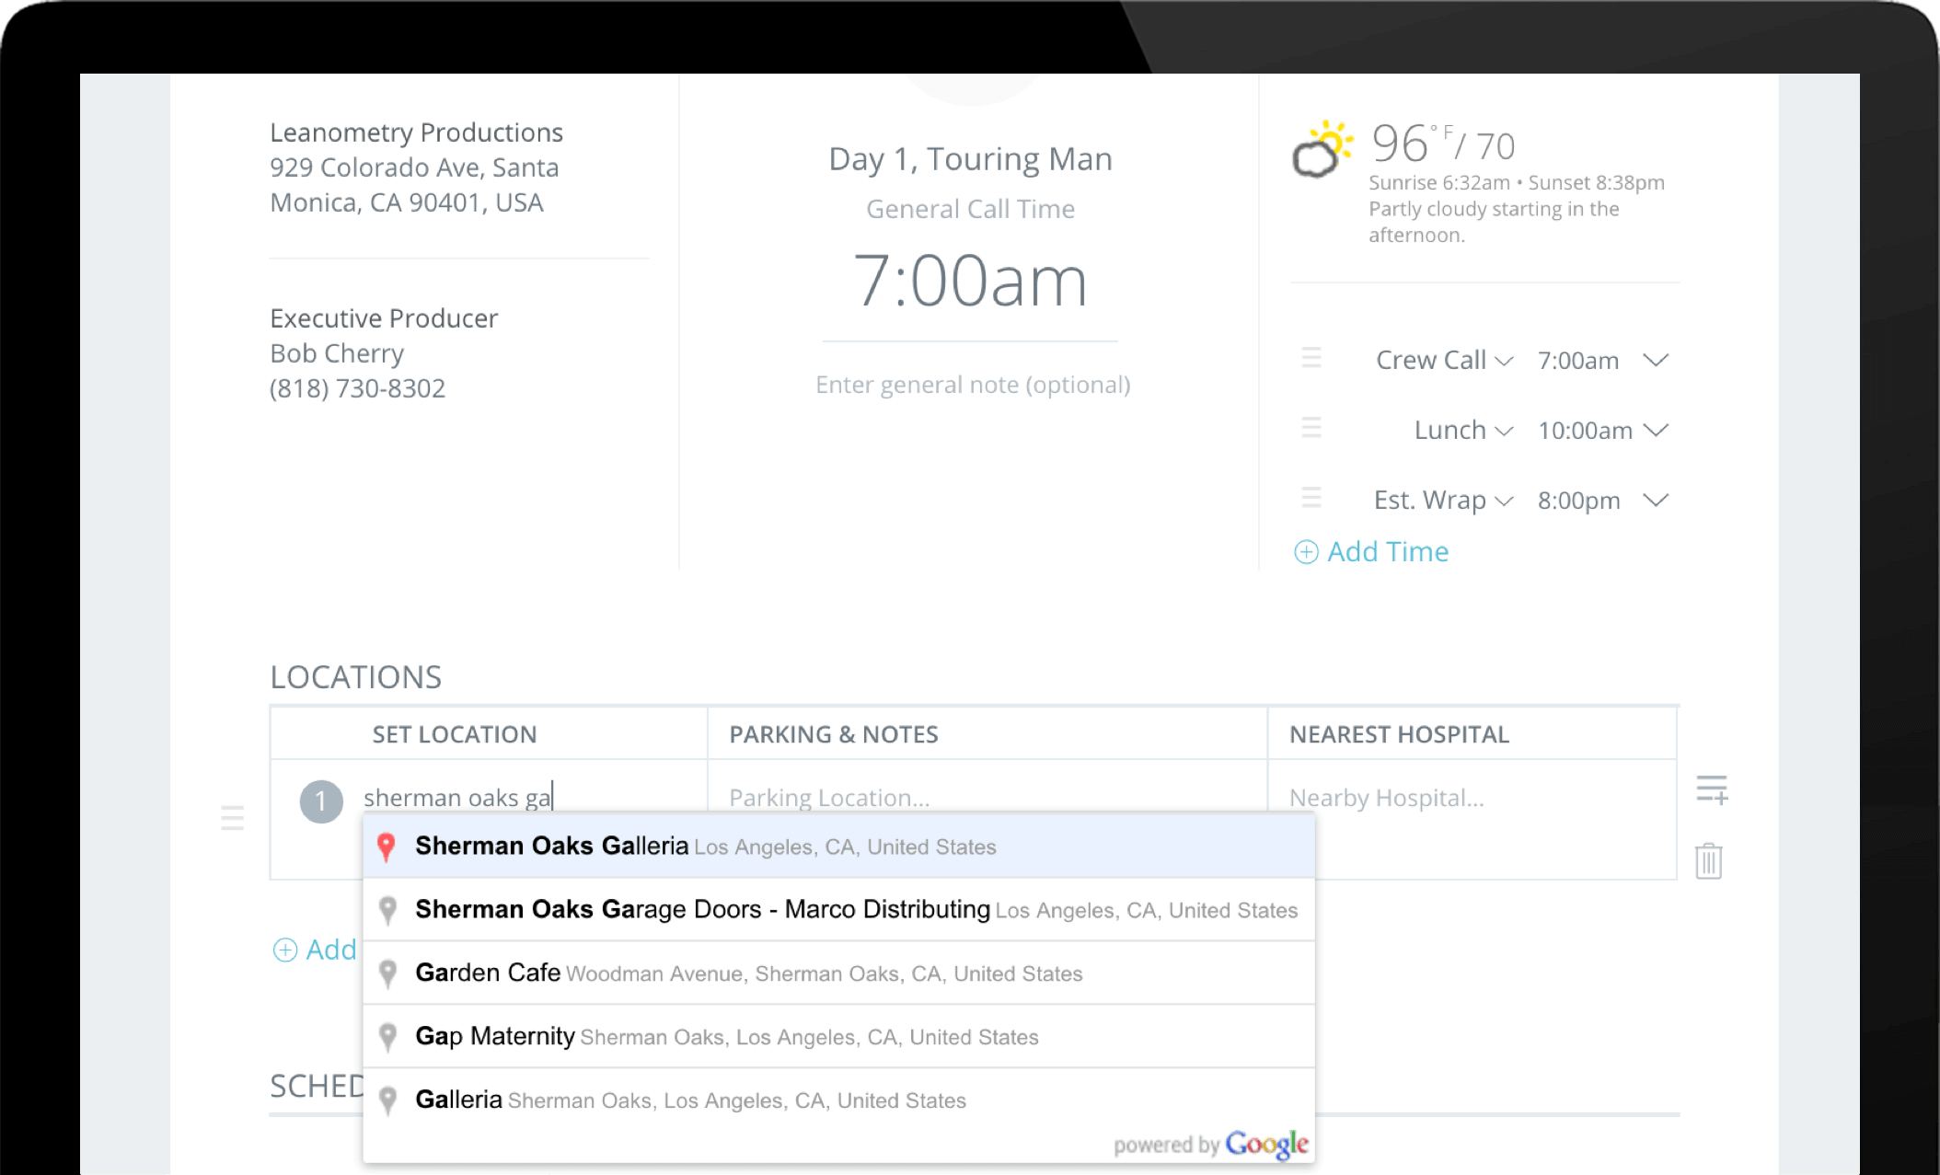This screenshot has height=1175, width=1940.
Task: Click the add-row icon beside locations table
Action: [x=1712, y=789]
